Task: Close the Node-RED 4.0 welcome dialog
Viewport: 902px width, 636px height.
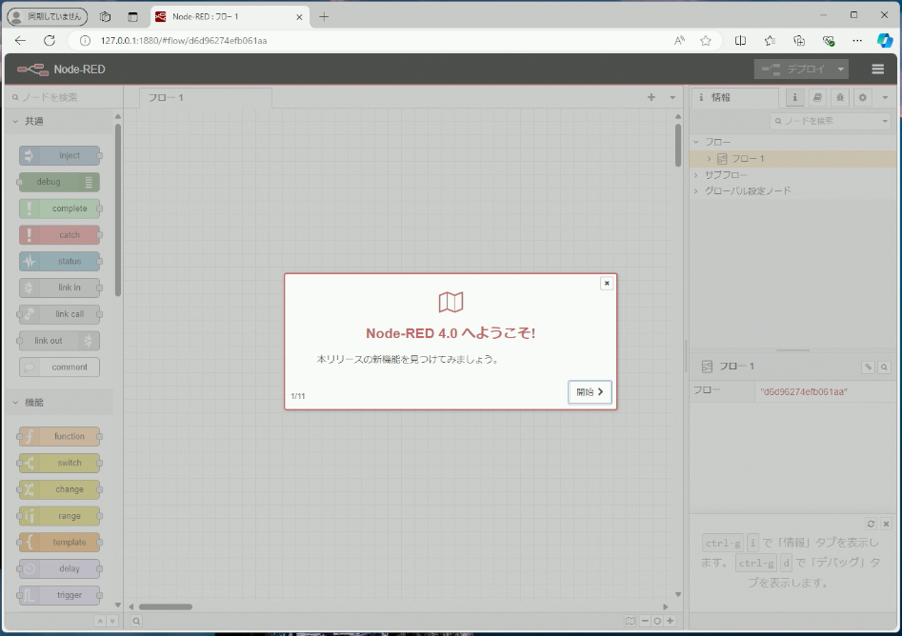Action: click(607, 283)
